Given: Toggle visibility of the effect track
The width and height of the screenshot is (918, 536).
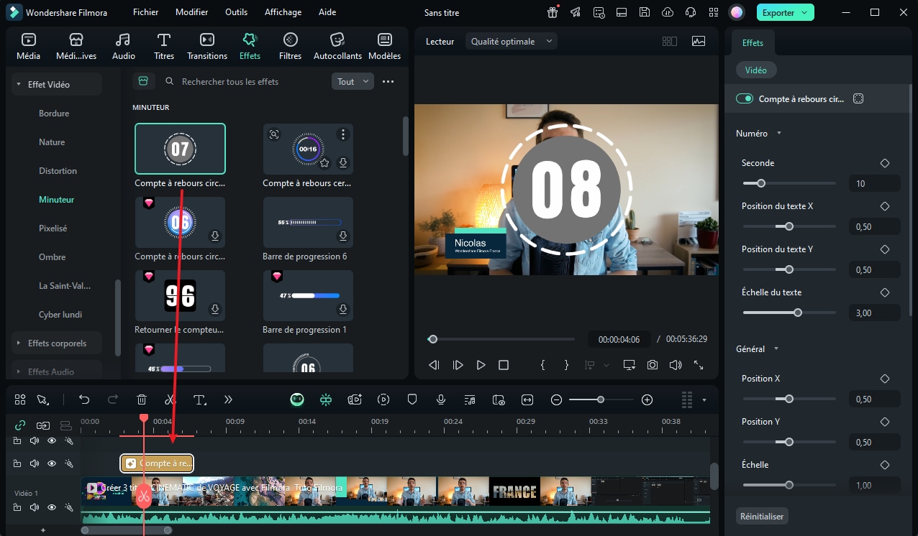Looking at the screenshot, I should point(52,463).
